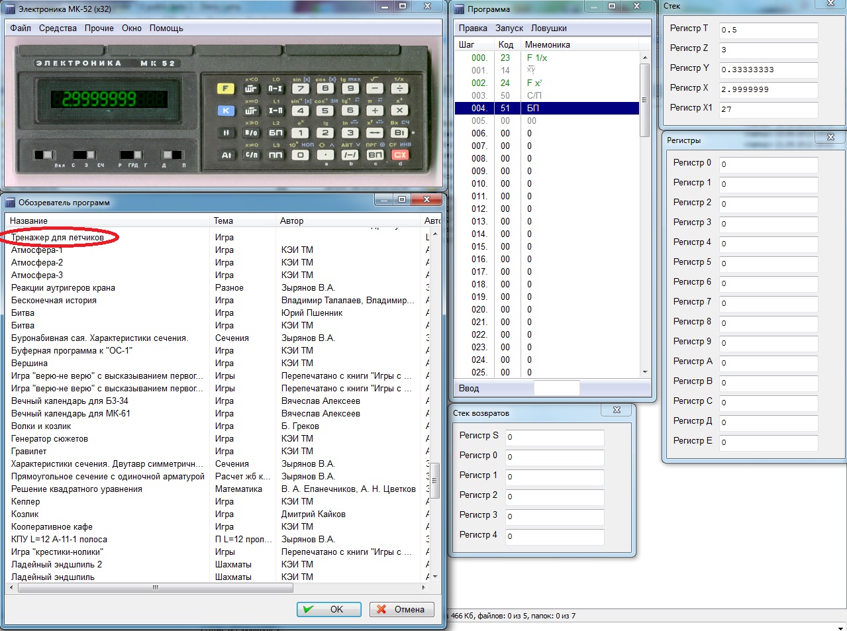Tap digit 9 on calculator keypad

coord(350,89)
